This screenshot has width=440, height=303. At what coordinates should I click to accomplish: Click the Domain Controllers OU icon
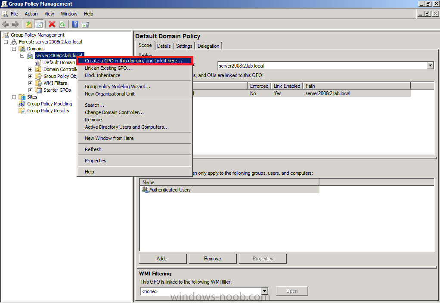pyautogui.click(x=38, y=69)
